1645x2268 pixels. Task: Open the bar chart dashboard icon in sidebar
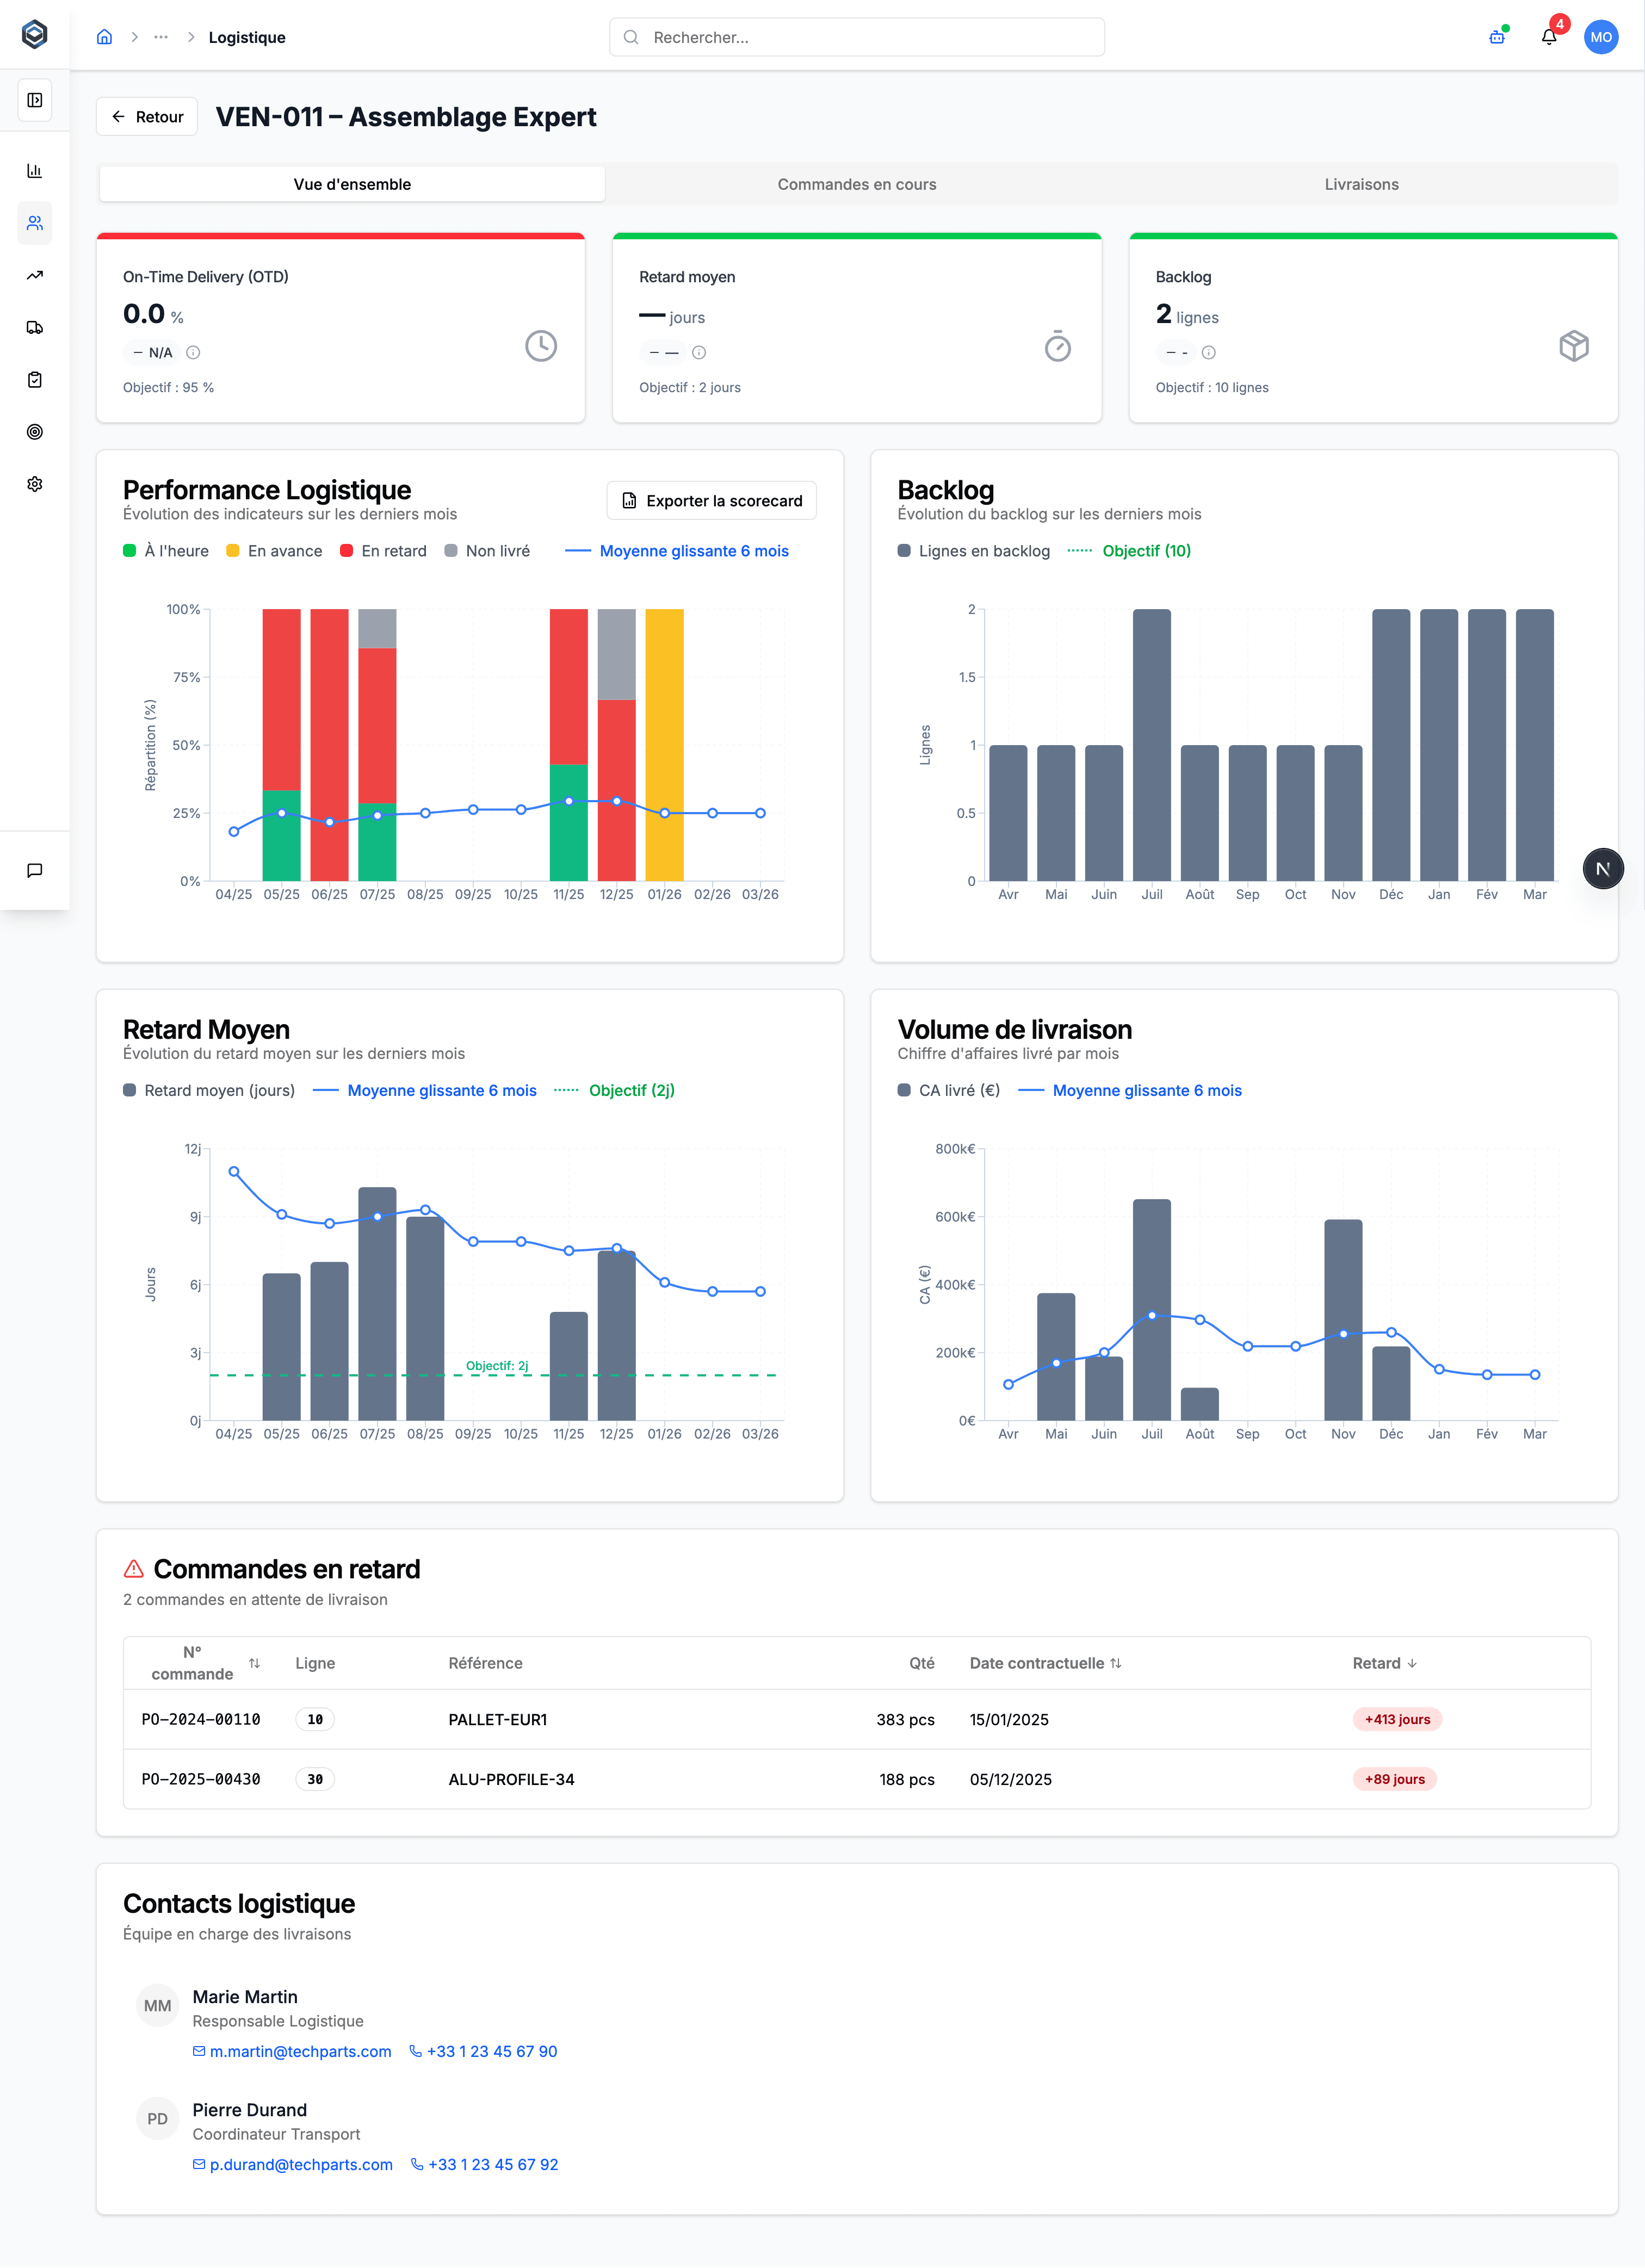point(35,171)
